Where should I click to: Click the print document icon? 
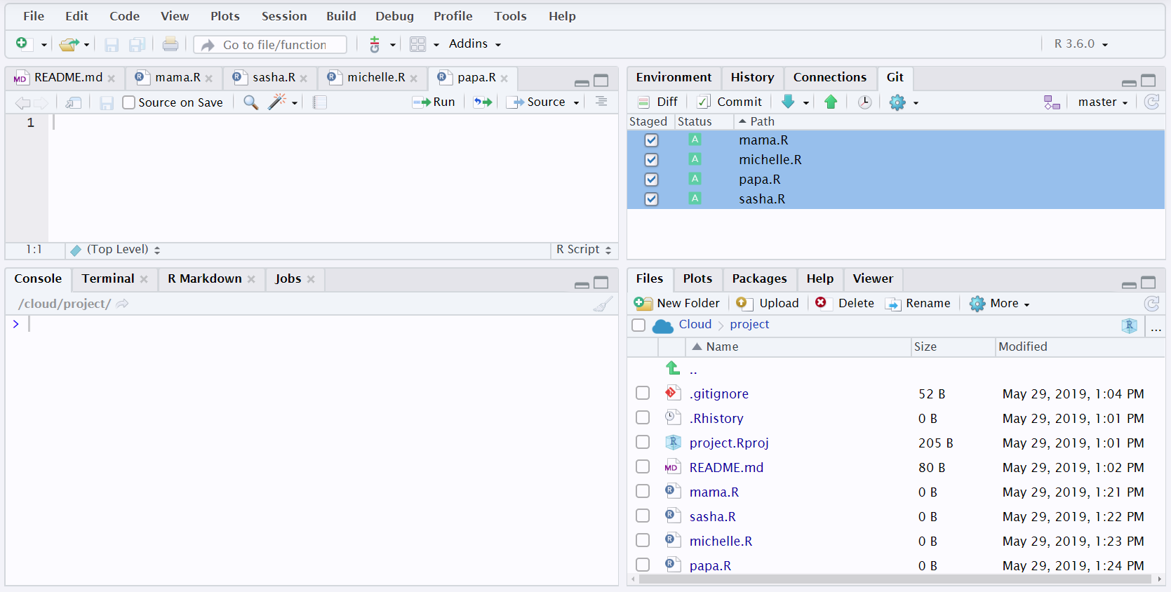click(170, 44)
